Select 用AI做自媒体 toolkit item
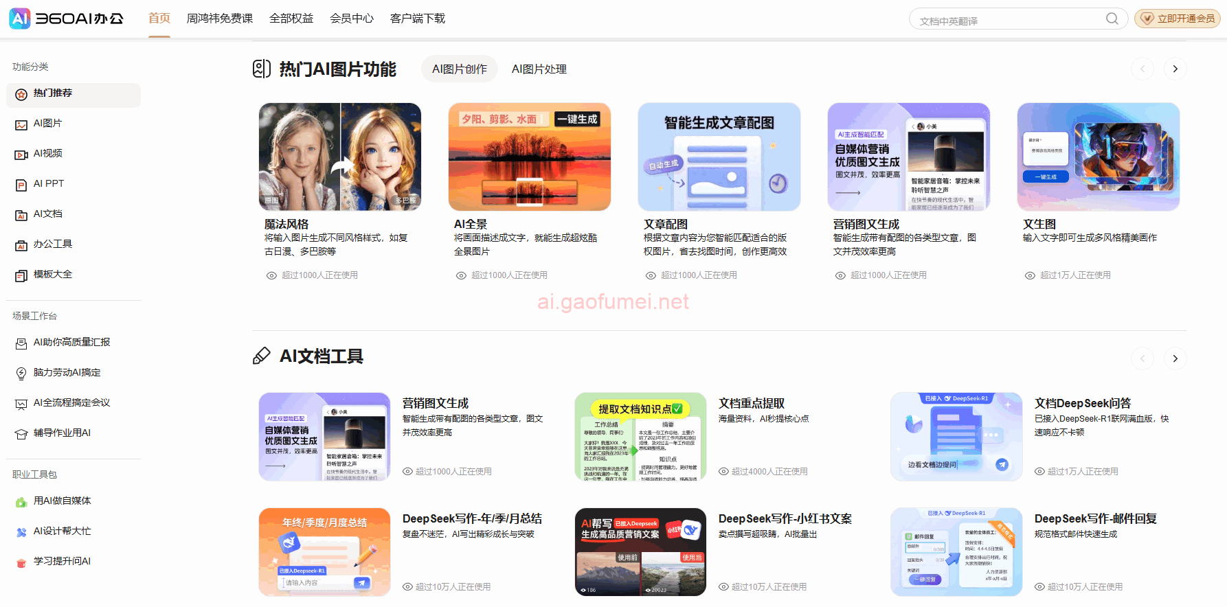Screen dimensions: 1227x607 pos(62,501)
